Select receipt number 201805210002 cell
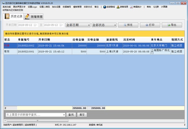 27,46
